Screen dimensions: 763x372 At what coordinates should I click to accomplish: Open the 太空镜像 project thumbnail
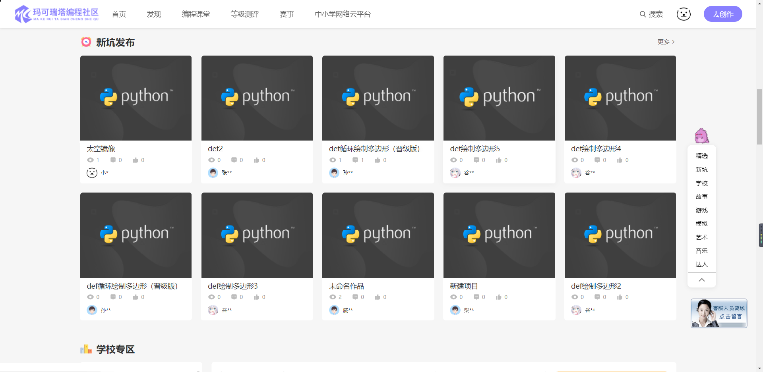tap(136, 98)
